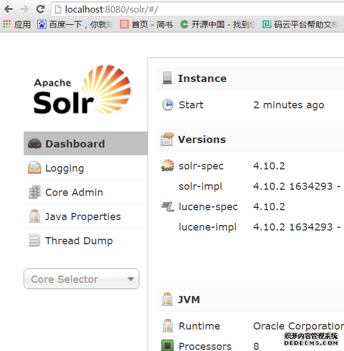Open the Dashboard menu item
The image size is (344, 351).
click(x=75, y=144)
